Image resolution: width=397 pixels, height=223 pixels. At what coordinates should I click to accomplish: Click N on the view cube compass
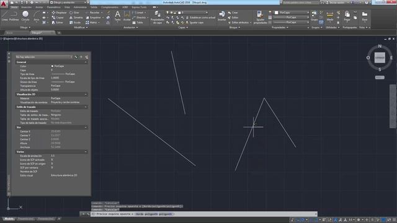pyautogui.click(x=380, y=46)
